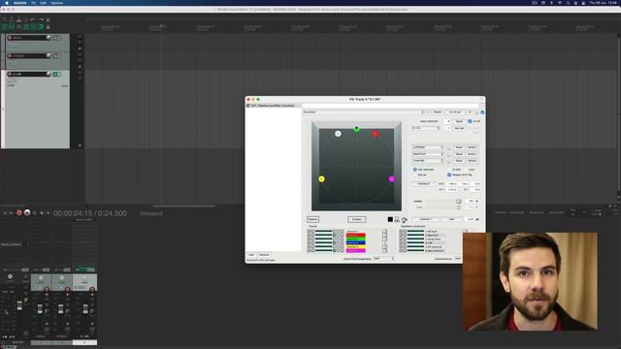621x349 pixels.
Task: Toggle the checked checkbox beside Edit all
Action: tap(449, 174)
